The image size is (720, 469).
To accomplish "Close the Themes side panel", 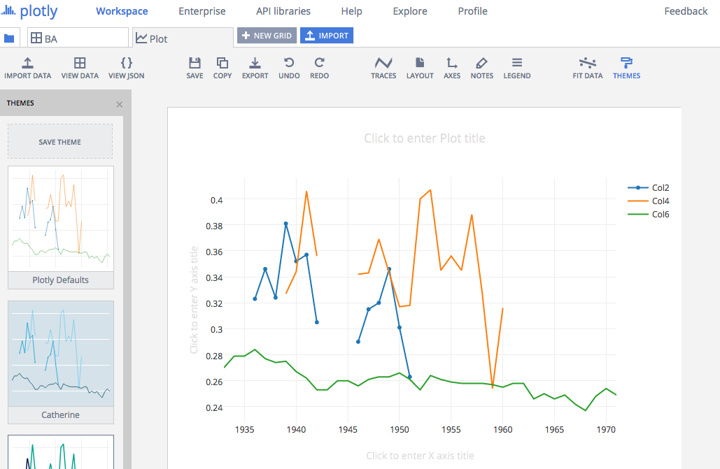I will pos(119,104).
